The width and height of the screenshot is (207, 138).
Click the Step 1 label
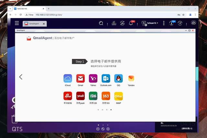pos(80,61)
